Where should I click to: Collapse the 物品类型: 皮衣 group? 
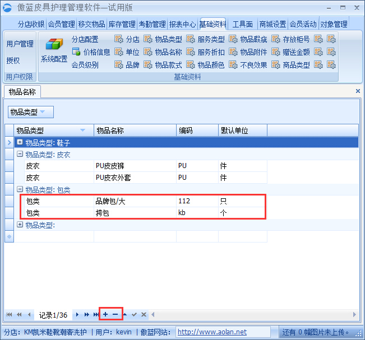click(x=20, y=154)
